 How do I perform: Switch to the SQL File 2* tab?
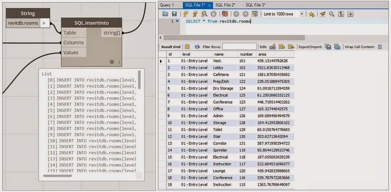click(225, 5)
